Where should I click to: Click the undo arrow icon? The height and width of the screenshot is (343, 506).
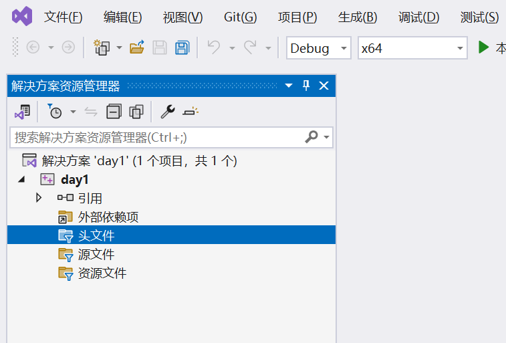click(x=214, y=47)
